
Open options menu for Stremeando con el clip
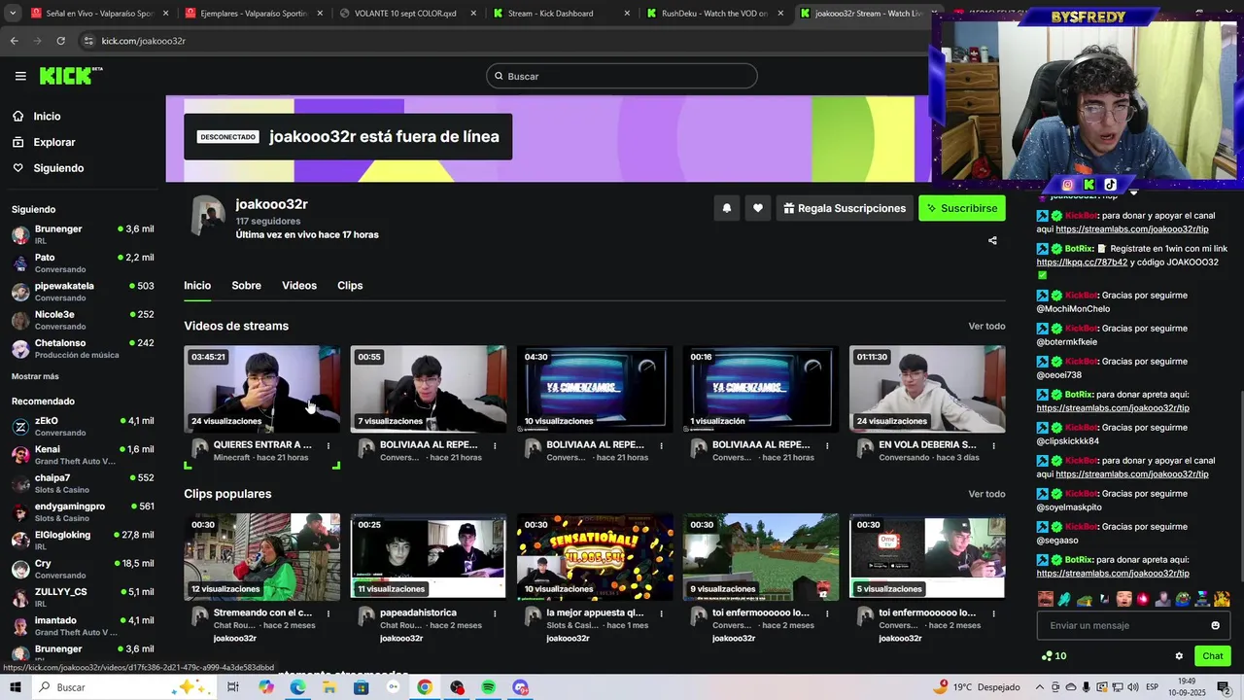point(328,613)
